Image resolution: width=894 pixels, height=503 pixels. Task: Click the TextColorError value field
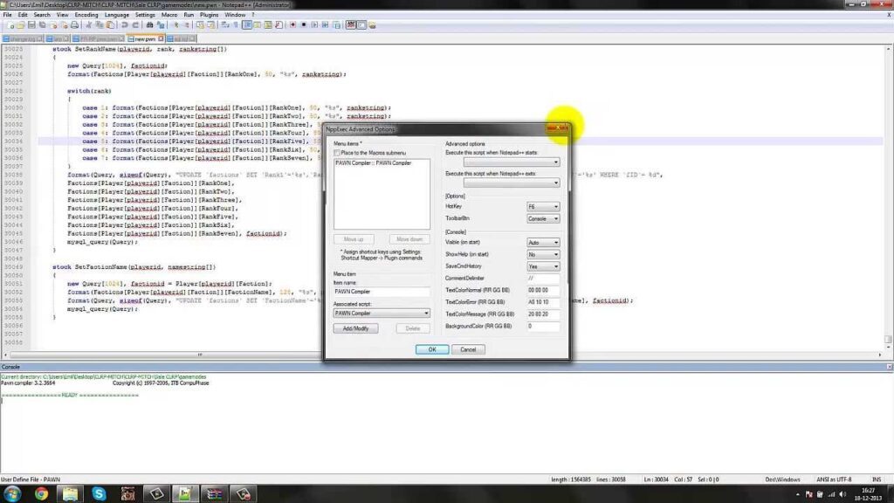[543, 302]
